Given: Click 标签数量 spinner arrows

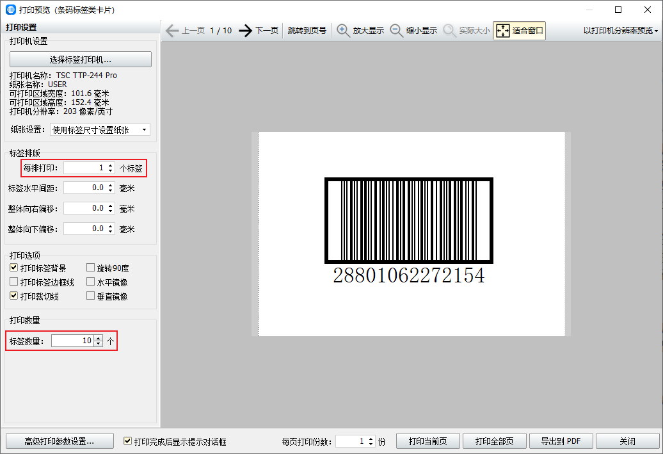Looking at the screenshot, I should point(99,341).
